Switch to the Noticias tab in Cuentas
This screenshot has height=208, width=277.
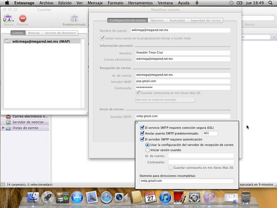[x=34, y=33]
